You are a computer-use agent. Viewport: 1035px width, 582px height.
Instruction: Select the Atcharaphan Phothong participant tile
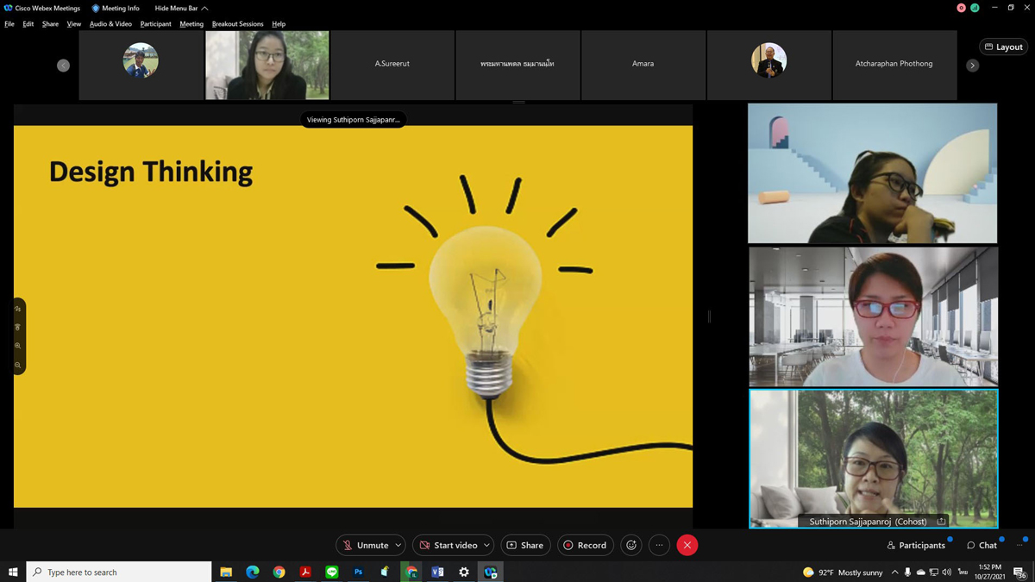point(894,65)
